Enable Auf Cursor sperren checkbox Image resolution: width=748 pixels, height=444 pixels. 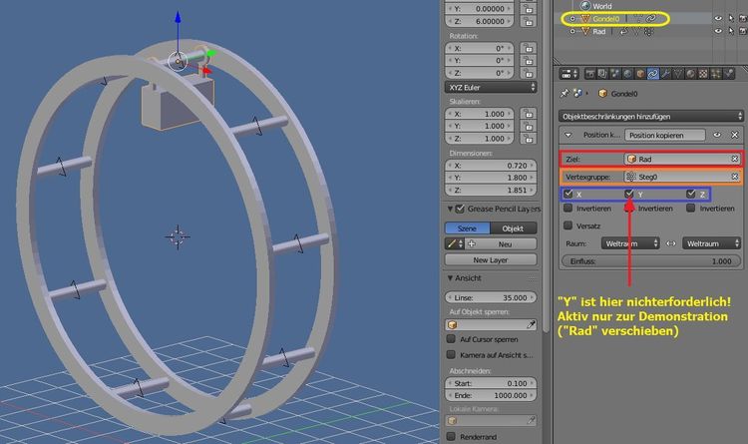[x=451, y=339]
